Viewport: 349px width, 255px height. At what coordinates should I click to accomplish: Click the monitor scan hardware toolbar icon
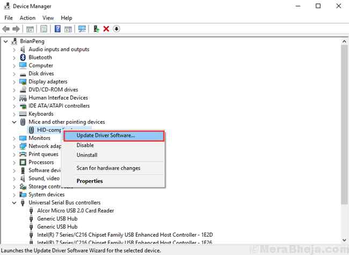(x=82, y=29)
